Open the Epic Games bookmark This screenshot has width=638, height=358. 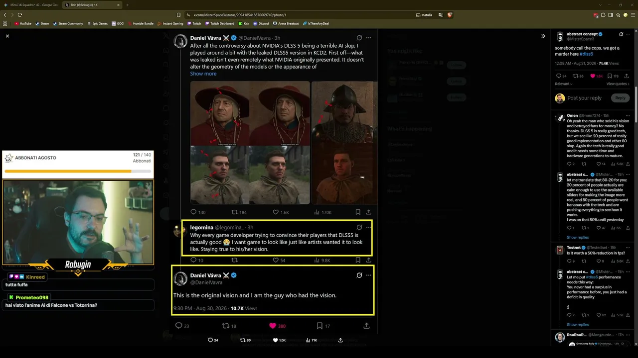(97, 23)
